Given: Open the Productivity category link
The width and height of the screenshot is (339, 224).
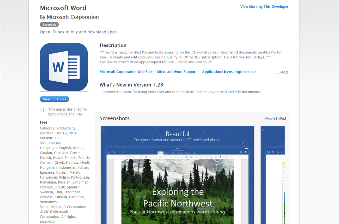Looking at the screenshot, I should [66, 128].
